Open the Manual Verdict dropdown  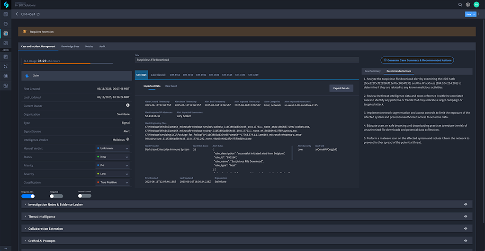[x=113, y=148]
